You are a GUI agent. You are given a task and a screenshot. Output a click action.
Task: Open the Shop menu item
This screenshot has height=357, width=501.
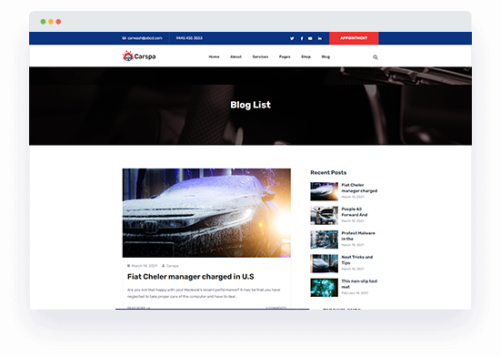click(306, 57)
